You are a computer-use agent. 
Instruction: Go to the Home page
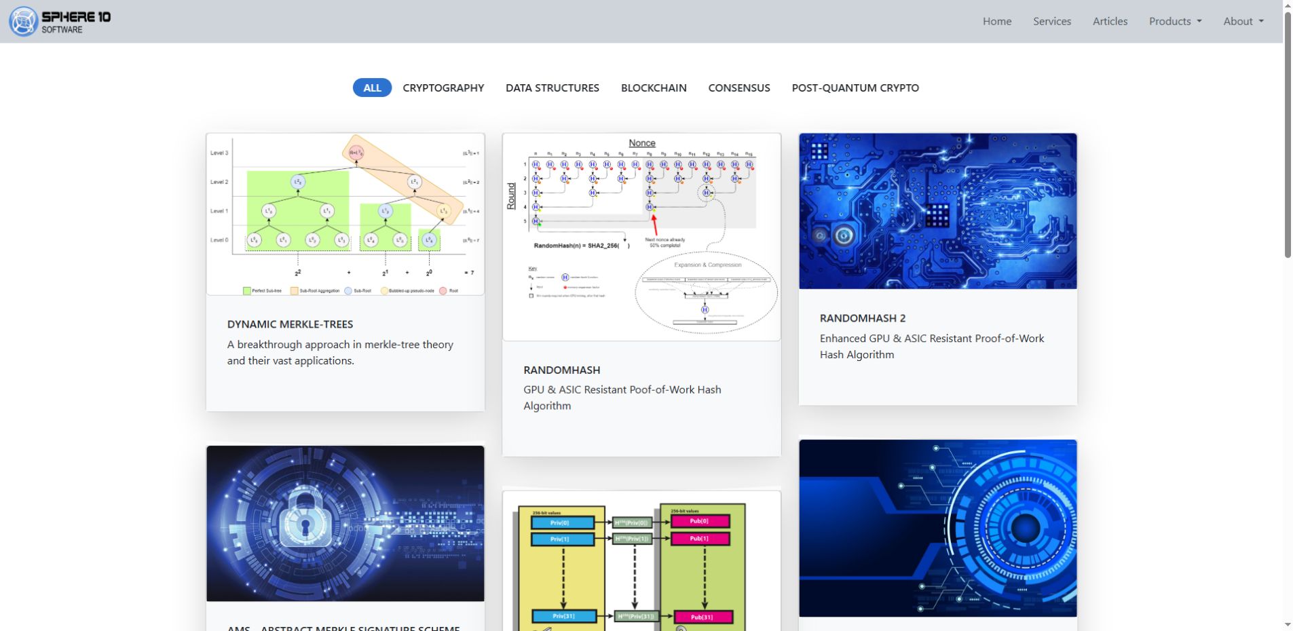click(x=997, y=21)
